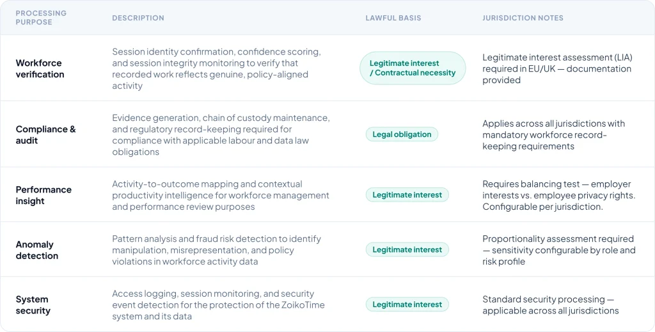Click Legitimate interest badge in Anomaly detection row
This screenshot has height=332, width=655.
tap(407, 249)
